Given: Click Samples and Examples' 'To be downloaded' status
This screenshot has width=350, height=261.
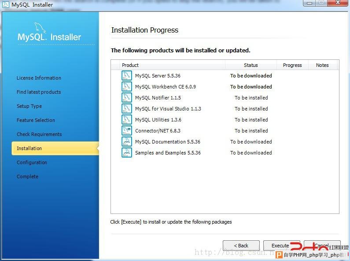Looking at the screenshot, I should click(x=251, y=153).
